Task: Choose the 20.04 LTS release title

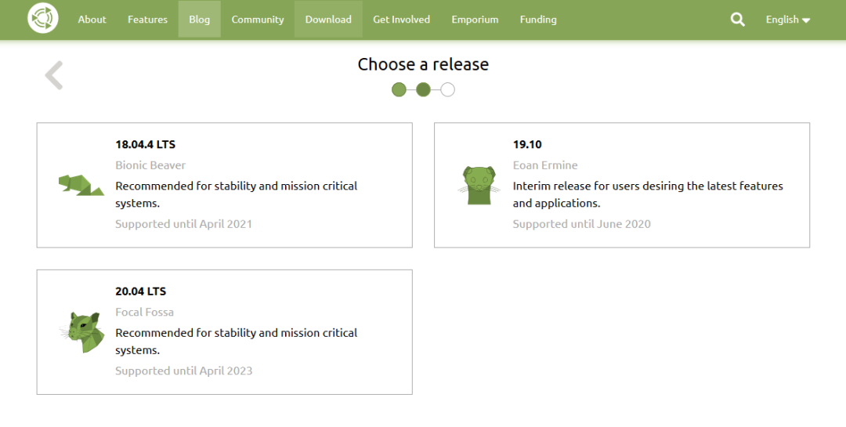Action: 140,291
